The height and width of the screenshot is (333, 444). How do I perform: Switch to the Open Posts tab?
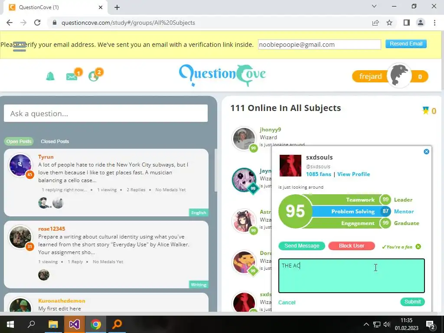[19, 141]
